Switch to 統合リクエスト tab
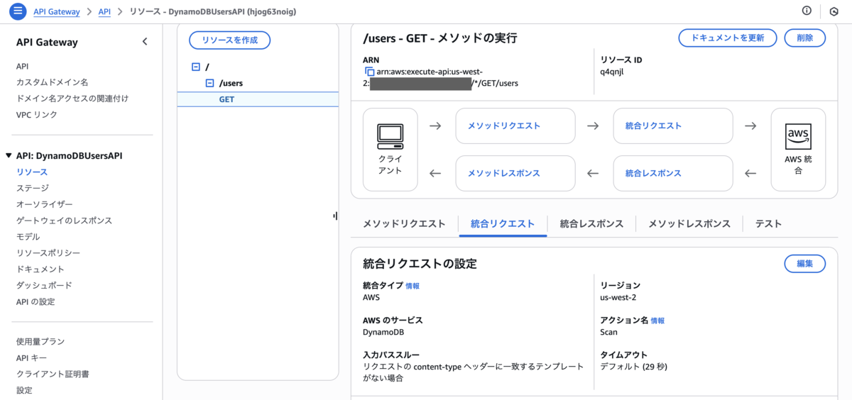The image size is (852, 400). click(503, 224)
